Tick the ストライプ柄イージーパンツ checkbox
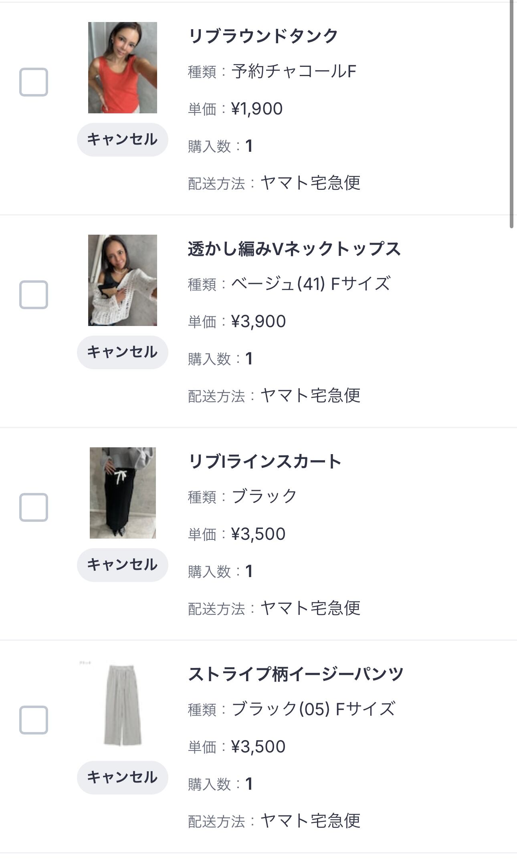The height and width of the screenshot is (859, 517). coord(34,720)
